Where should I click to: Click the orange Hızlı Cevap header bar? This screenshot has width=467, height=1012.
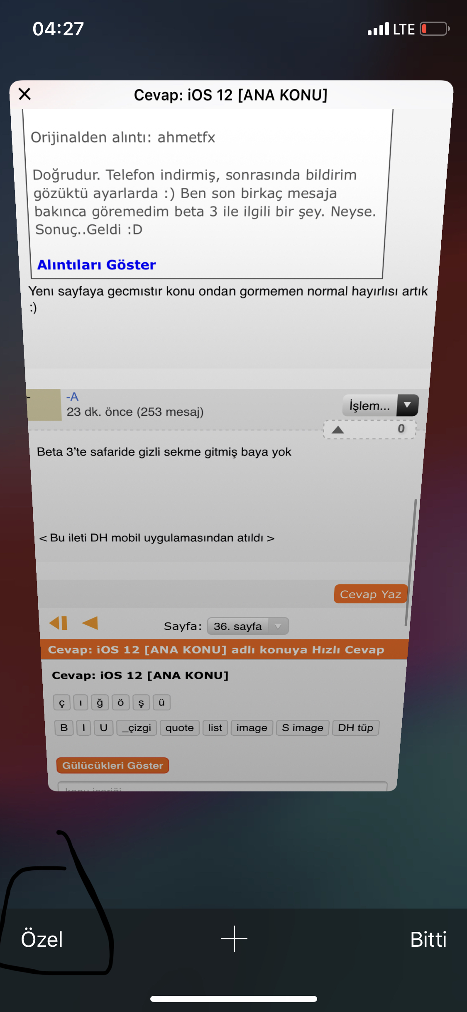pyautogui.click(x=224, y=649)
